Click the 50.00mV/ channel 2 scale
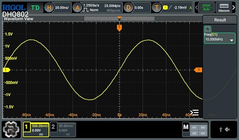Screen dimensions: 239x140 coord(66,126)
